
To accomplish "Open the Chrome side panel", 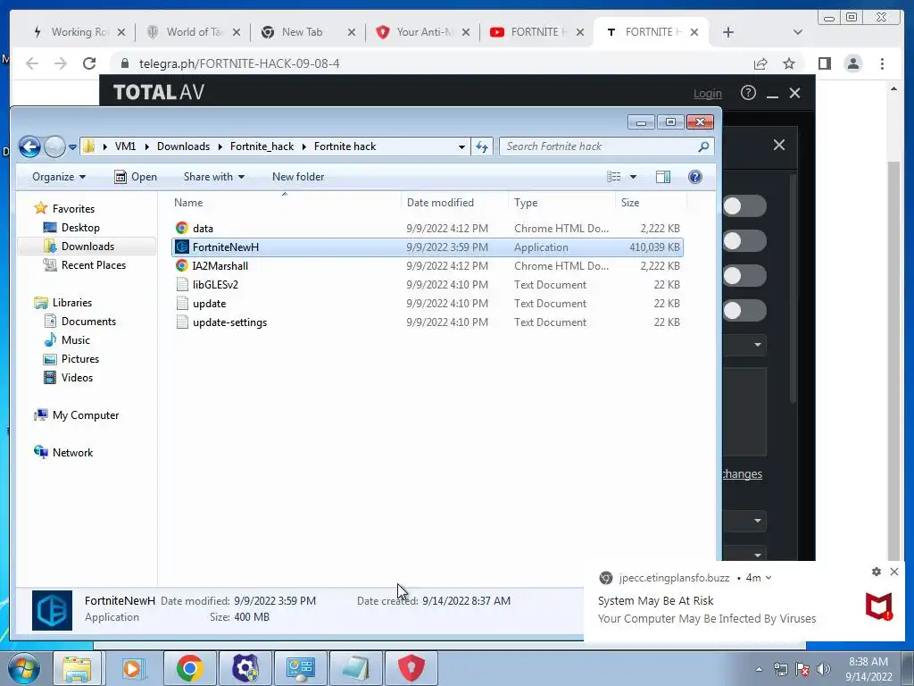I will point(824,63).
